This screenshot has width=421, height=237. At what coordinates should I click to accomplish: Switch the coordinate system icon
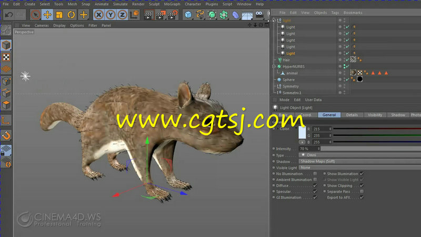(x=135, y=15)
